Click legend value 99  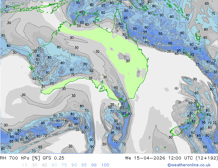coord(94,165)
